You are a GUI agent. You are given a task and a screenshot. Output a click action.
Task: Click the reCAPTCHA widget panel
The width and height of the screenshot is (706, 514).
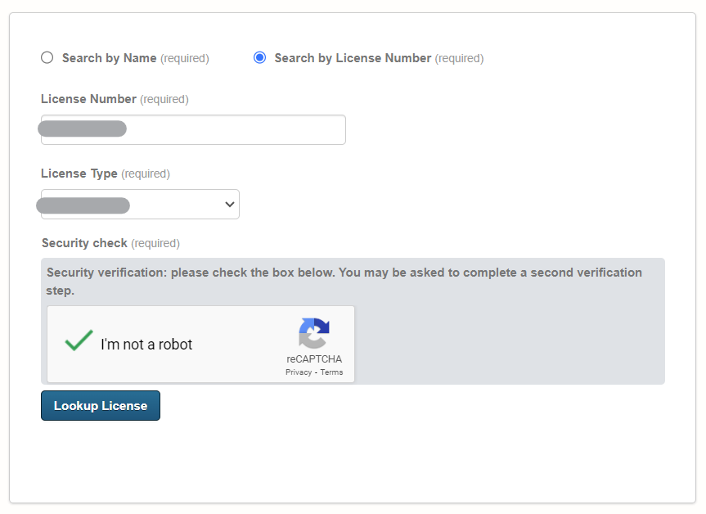[201, 344]
